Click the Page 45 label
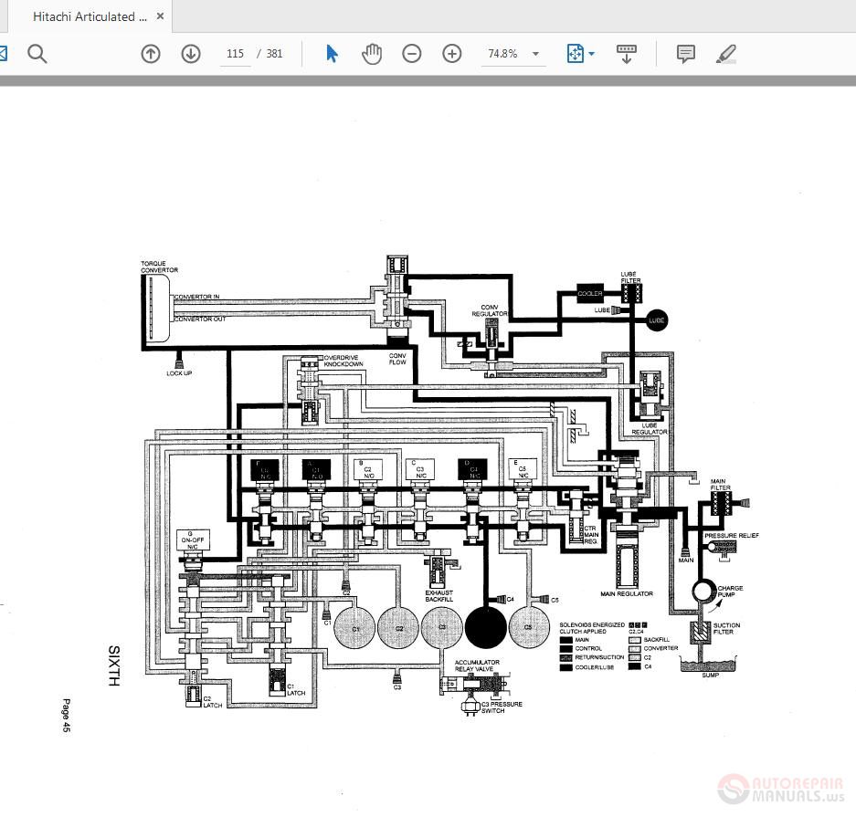The image size is (856, 817). [66, 715]
